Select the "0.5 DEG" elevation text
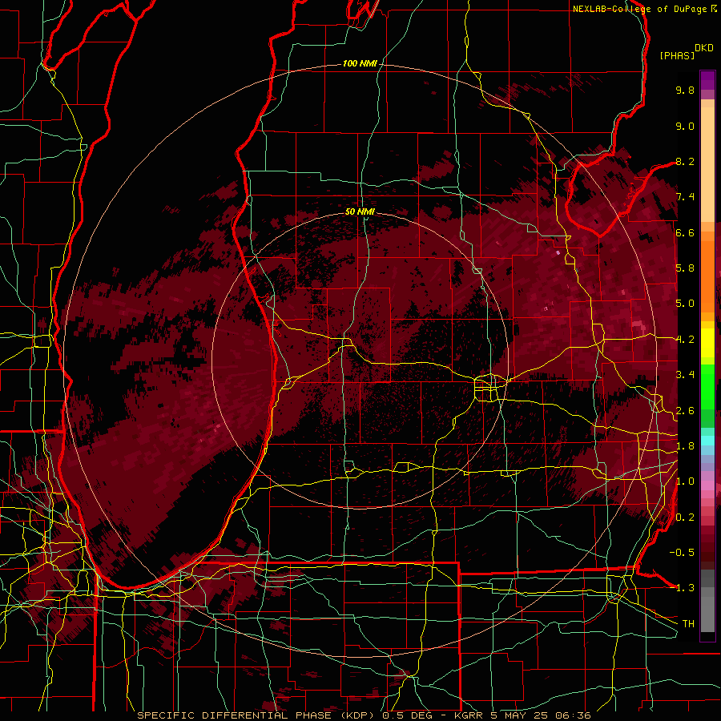This screenshot has width=721, height=721. pyautogui.click(x=406, y=715)
